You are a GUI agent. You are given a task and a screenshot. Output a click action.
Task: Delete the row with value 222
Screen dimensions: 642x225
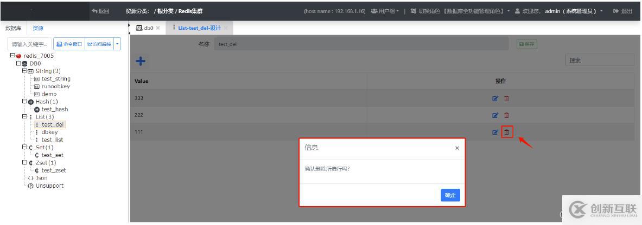click(506, 116)
